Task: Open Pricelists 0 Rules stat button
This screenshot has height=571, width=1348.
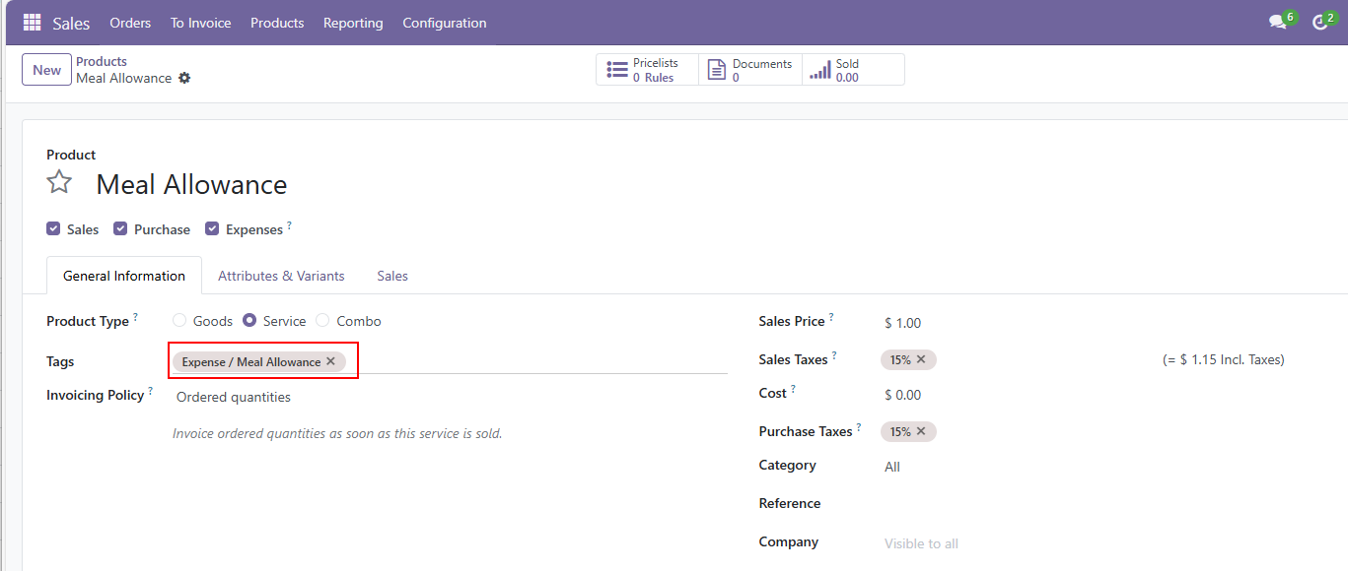Action: pyautogui.click(x=647, y=70)
